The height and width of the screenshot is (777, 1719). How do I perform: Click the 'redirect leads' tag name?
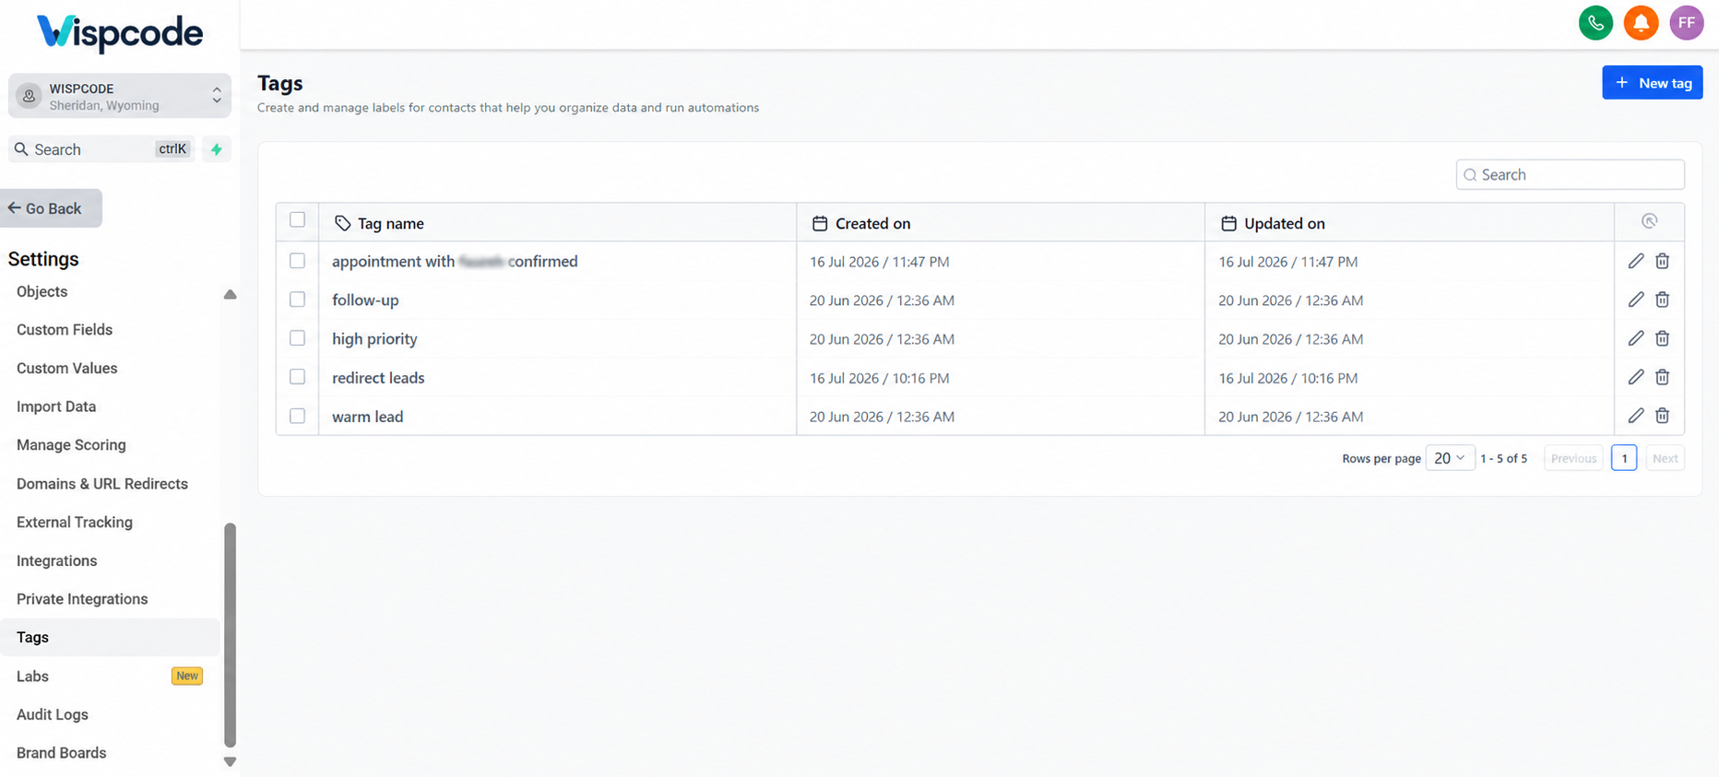tap(378, 378)
